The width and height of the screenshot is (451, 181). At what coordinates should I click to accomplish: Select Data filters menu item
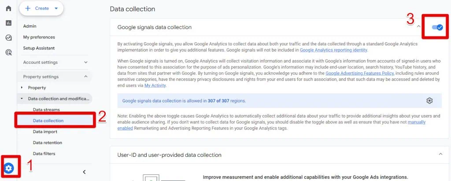point(44,154)
